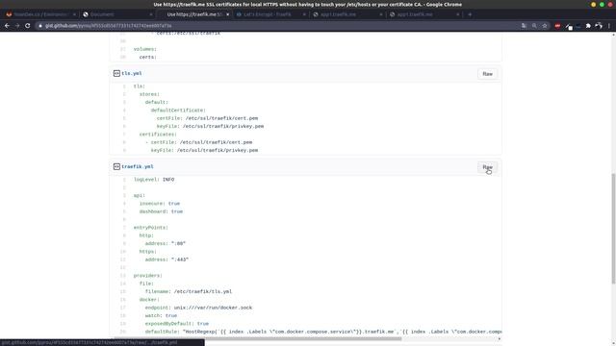Click the address ":80" line
616x346 pixels.
click(x=166, y=243)
